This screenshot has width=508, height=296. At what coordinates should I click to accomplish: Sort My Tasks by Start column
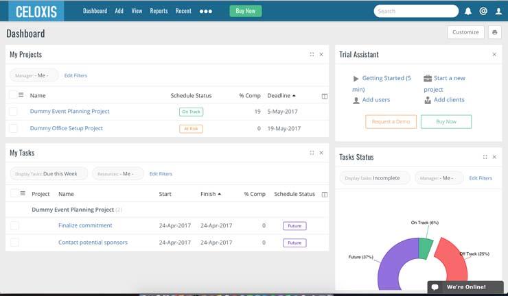click(165, 194)
